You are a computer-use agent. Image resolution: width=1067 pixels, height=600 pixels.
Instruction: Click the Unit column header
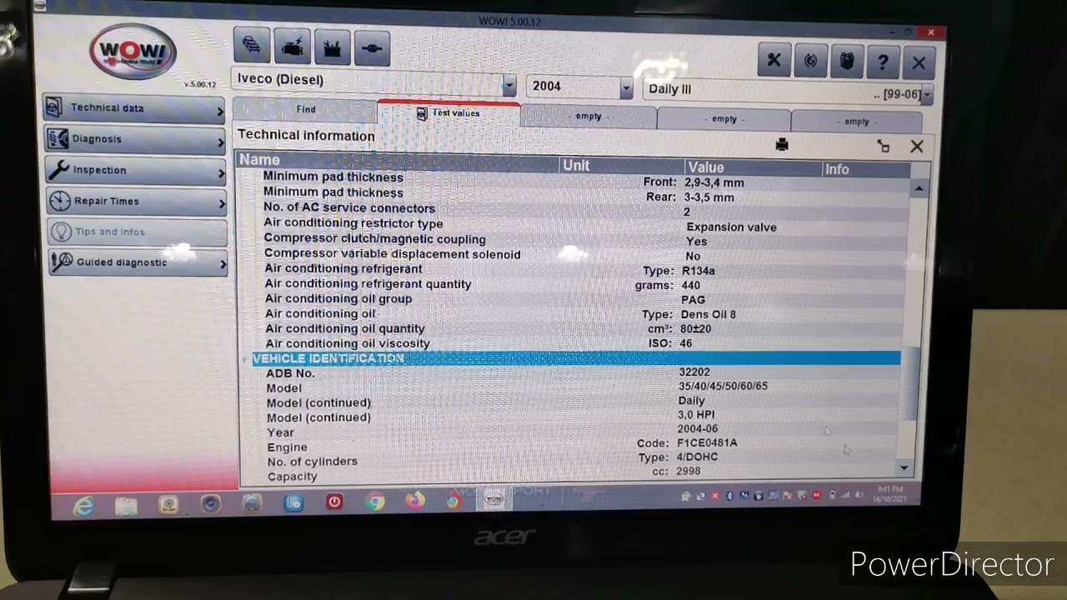pos(622,165)
